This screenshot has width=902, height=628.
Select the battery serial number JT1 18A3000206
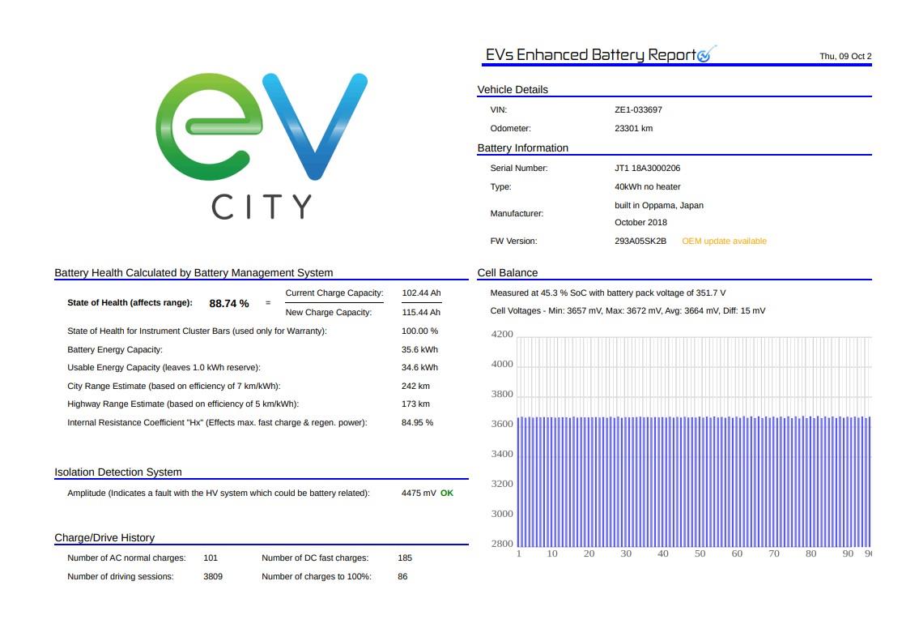point(647,169)
